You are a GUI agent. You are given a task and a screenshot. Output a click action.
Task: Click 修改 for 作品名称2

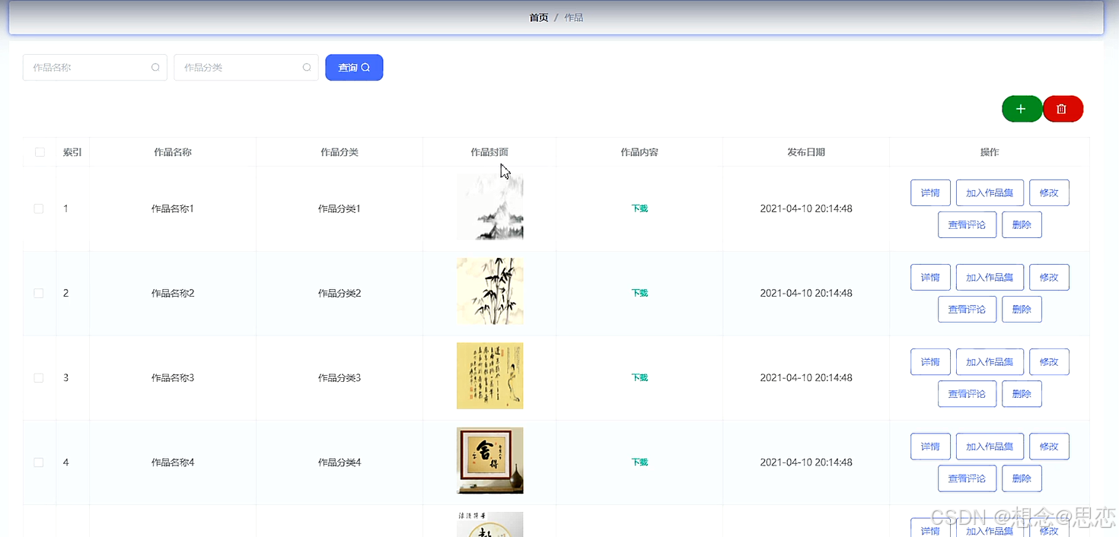click(1049, 278)
